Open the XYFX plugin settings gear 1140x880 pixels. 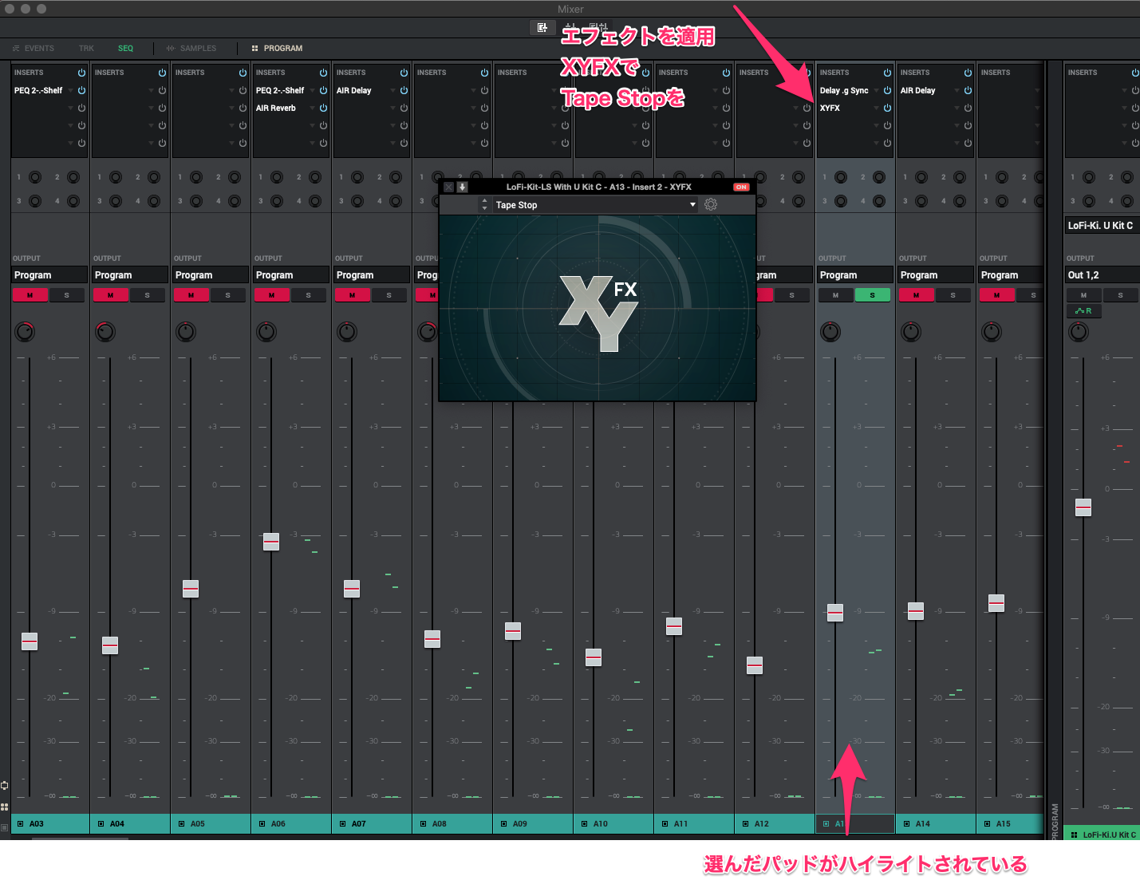711,205
